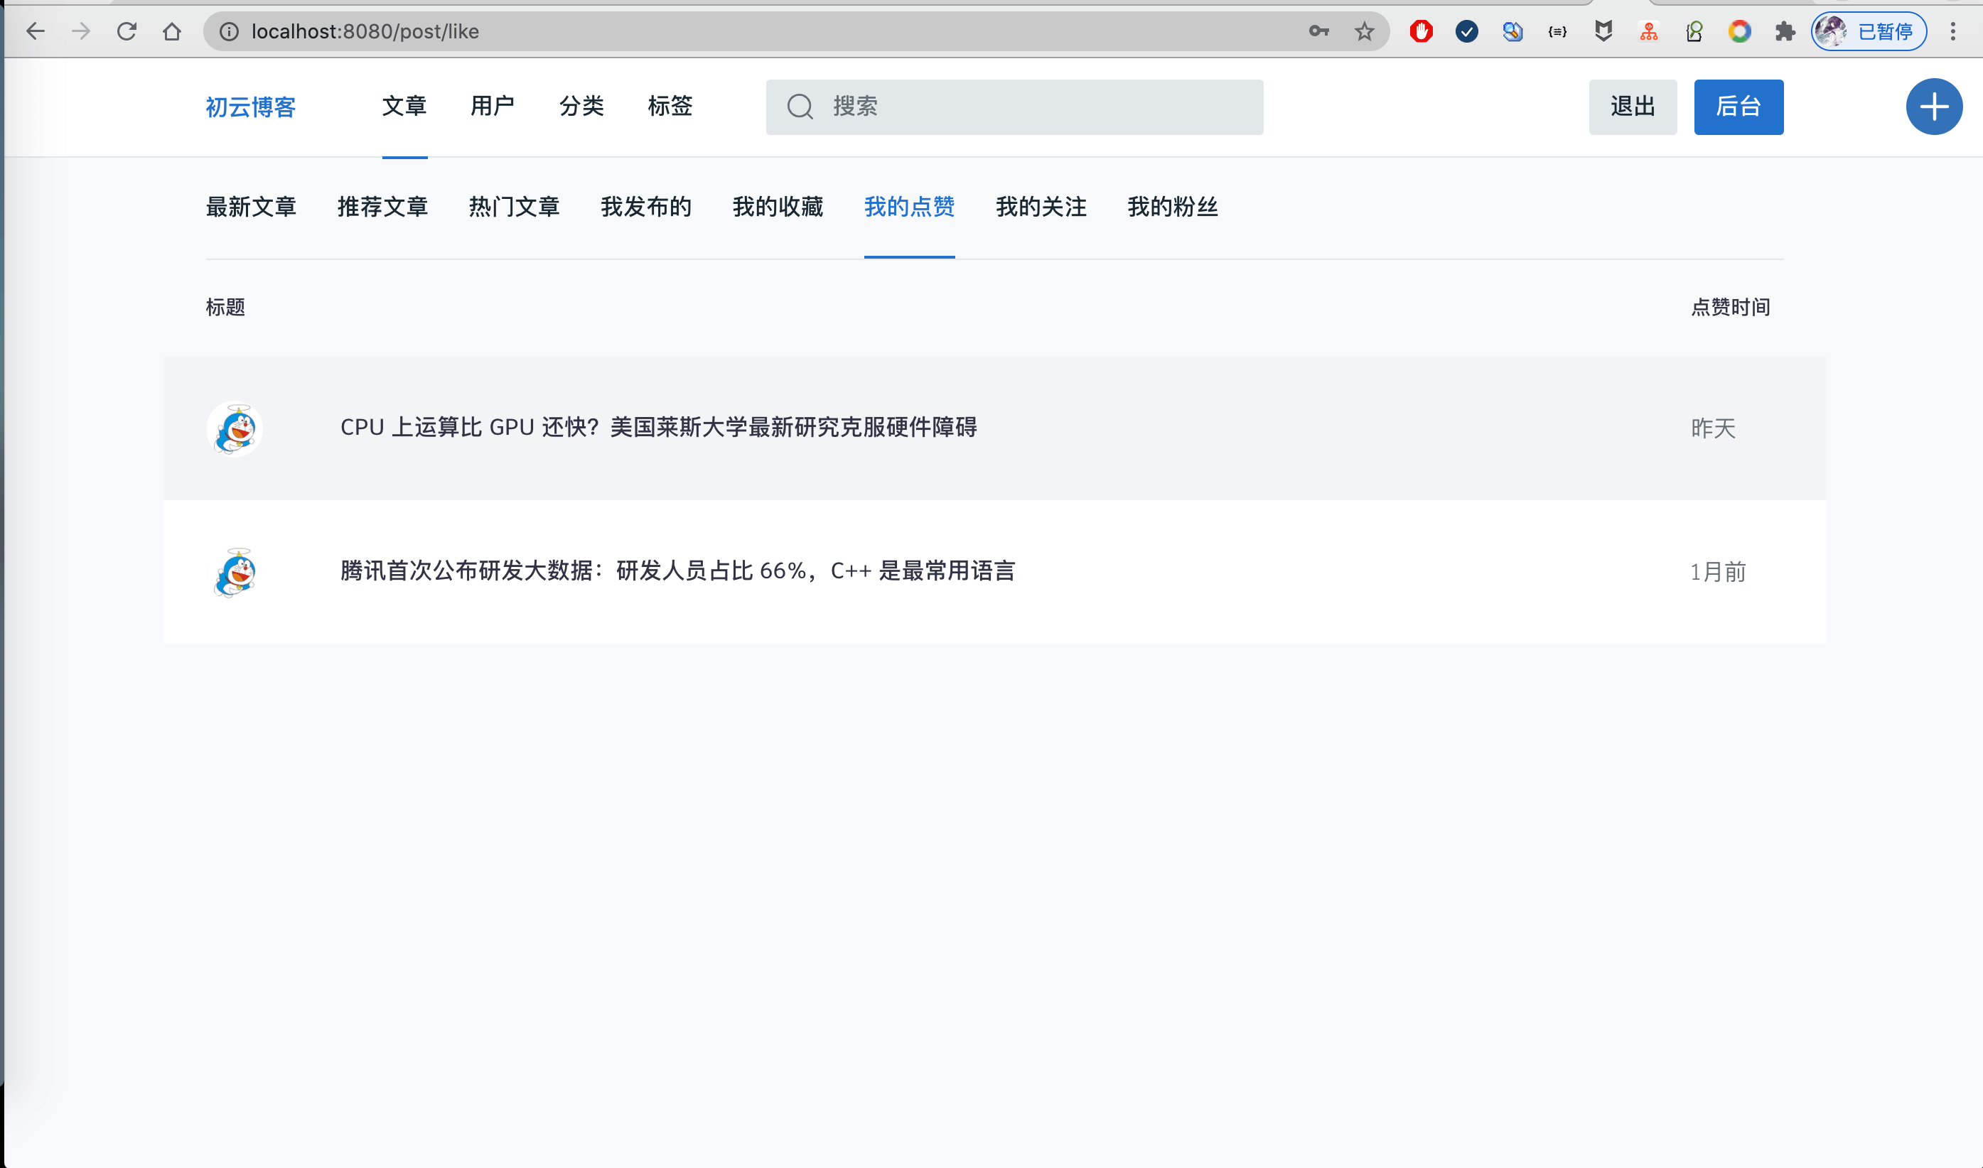
Task: Click the browser reload icon
Action: point(127,31)
